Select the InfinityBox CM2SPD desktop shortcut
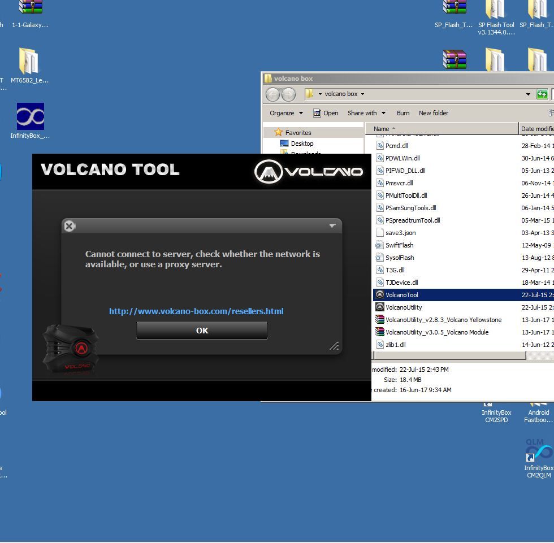 click(x=496, y=413)
